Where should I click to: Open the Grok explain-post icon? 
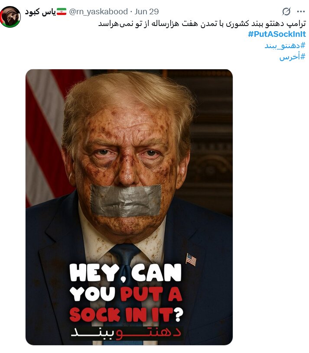coord(286,11)
